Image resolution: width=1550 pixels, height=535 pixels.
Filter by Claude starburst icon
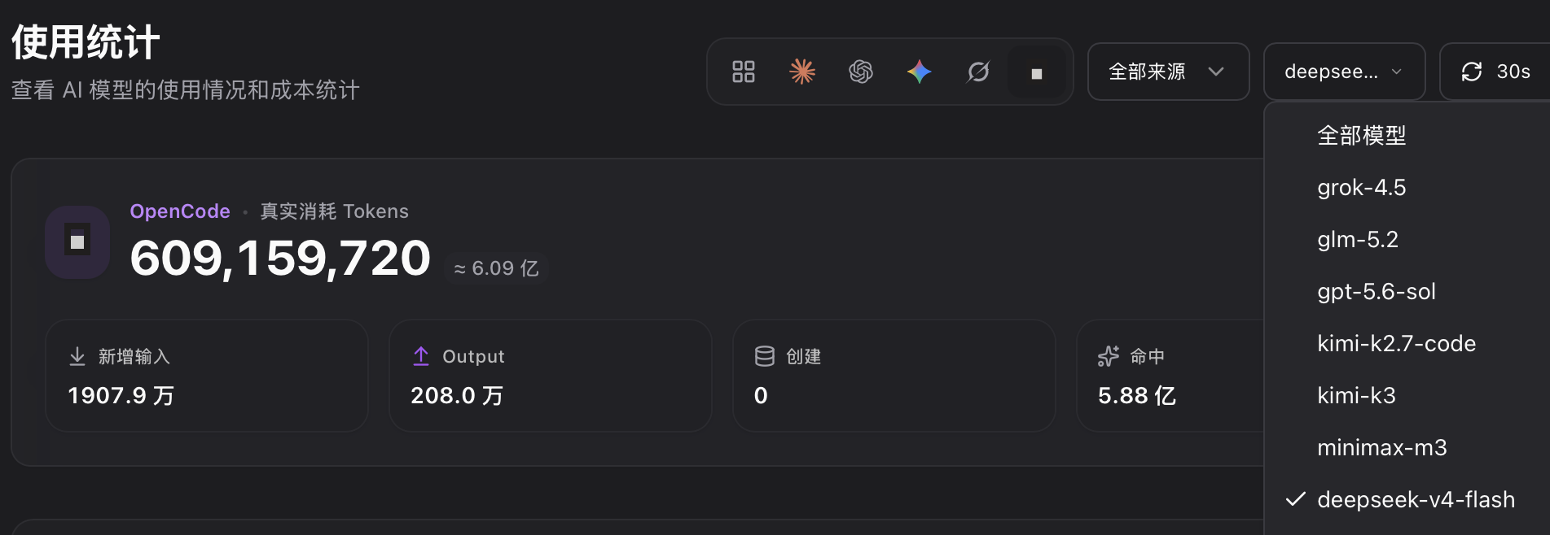tap(802, 72)
